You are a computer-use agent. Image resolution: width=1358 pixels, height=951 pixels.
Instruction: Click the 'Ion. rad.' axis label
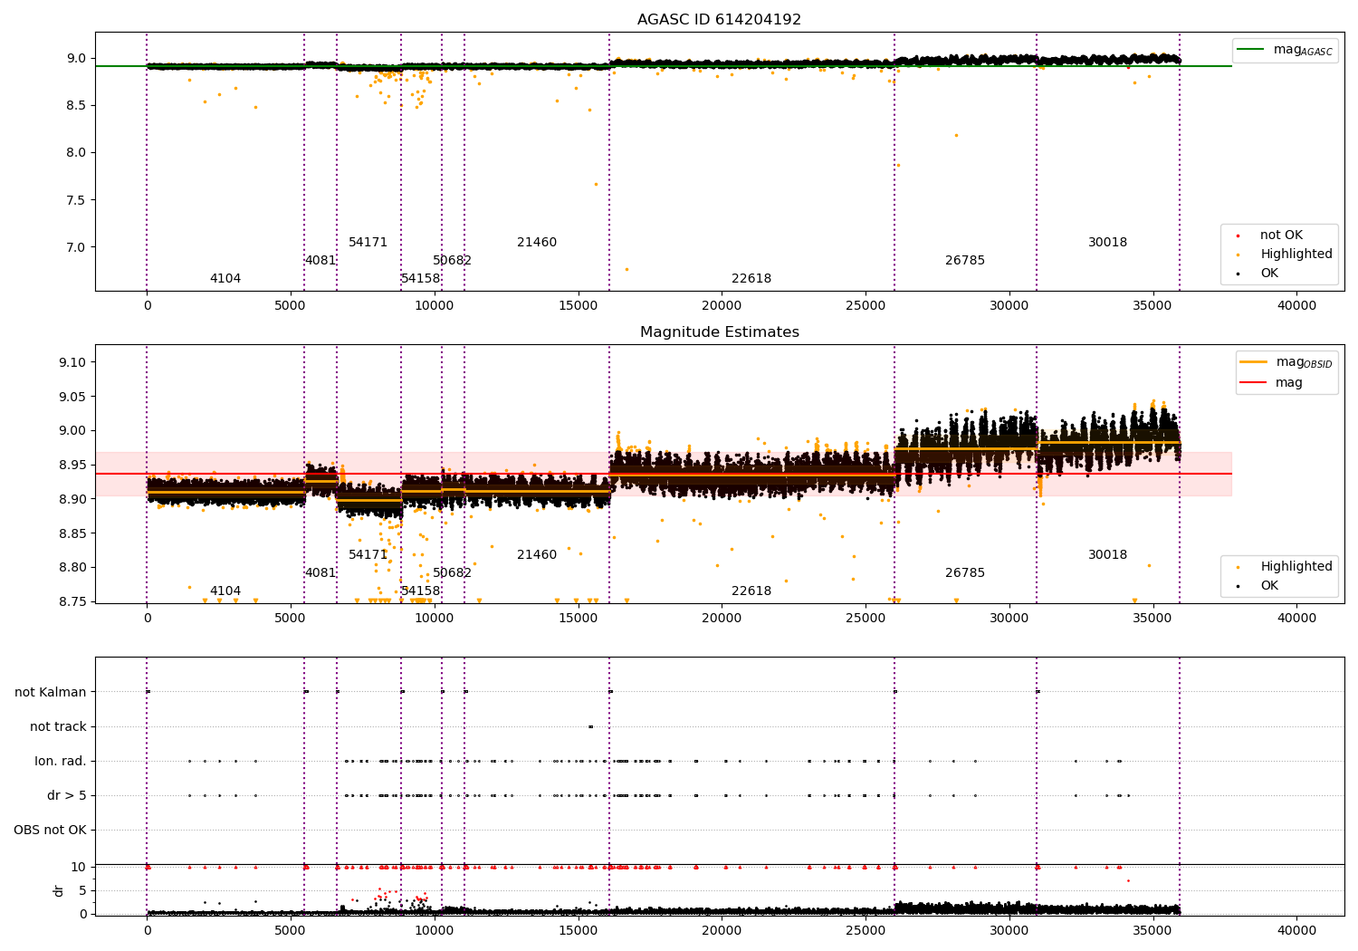pyautogui.click(x=61, y=762)
